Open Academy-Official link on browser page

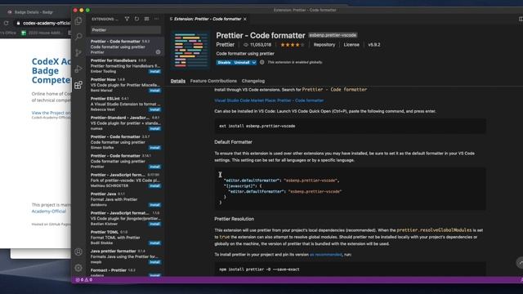click(49, 212)
